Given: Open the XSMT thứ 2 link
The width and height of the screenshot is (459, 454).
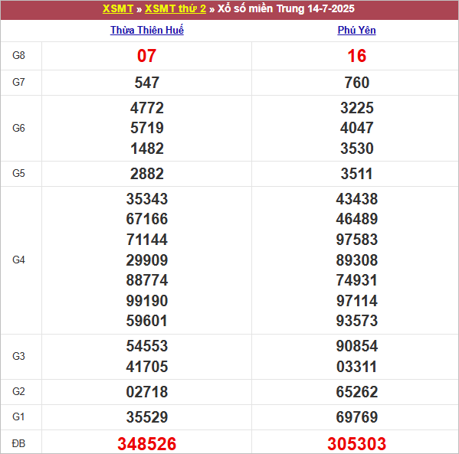Looking at the screenshot, I should (175, 8).
